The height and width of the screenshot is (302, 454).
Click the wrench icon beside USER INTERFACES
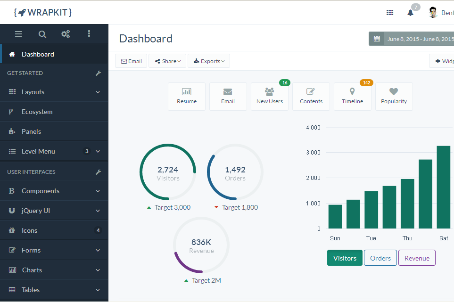(x=99, y=172)
